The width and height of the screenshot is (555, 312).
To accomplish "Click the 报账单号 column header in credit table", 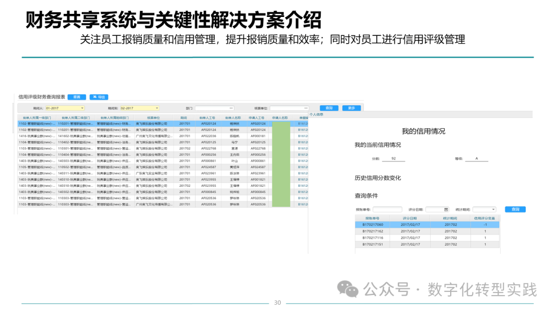I will pyautogui.click(x=373, y=219).
